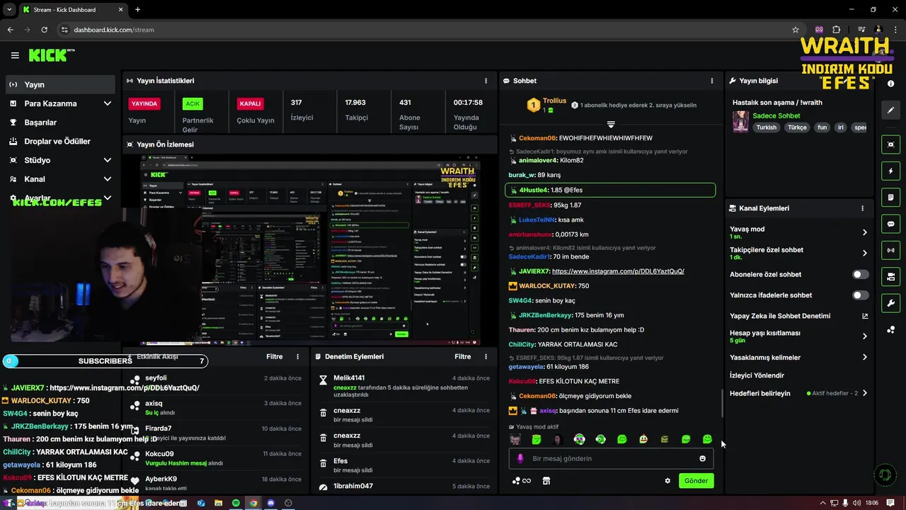Click the Turkish stream tag
Screen dimensions: 906x510
(x=766, y=127)
